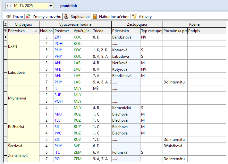Open the Dozor tab

15,16
